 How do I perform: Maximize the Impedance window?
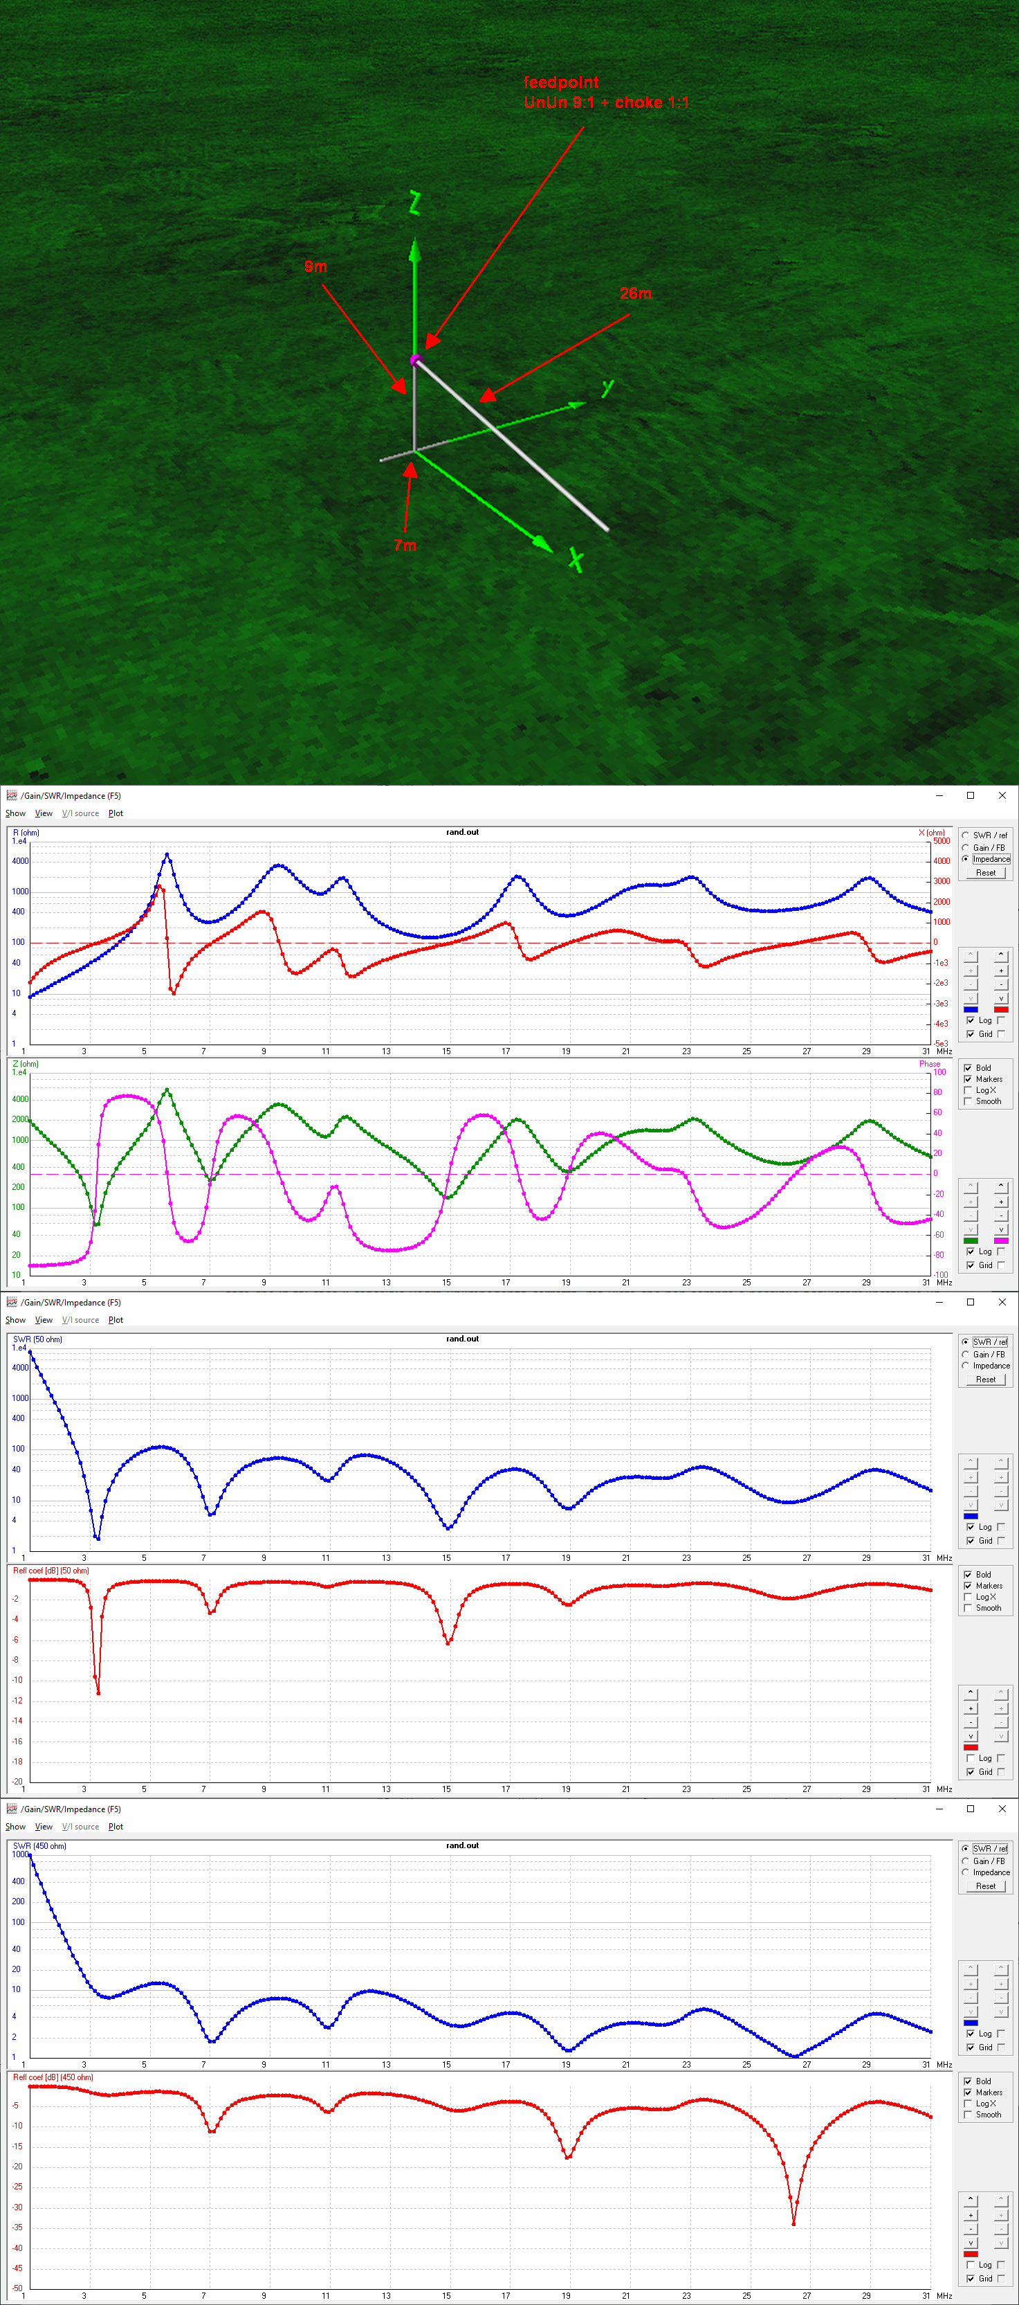coord(971,795)
